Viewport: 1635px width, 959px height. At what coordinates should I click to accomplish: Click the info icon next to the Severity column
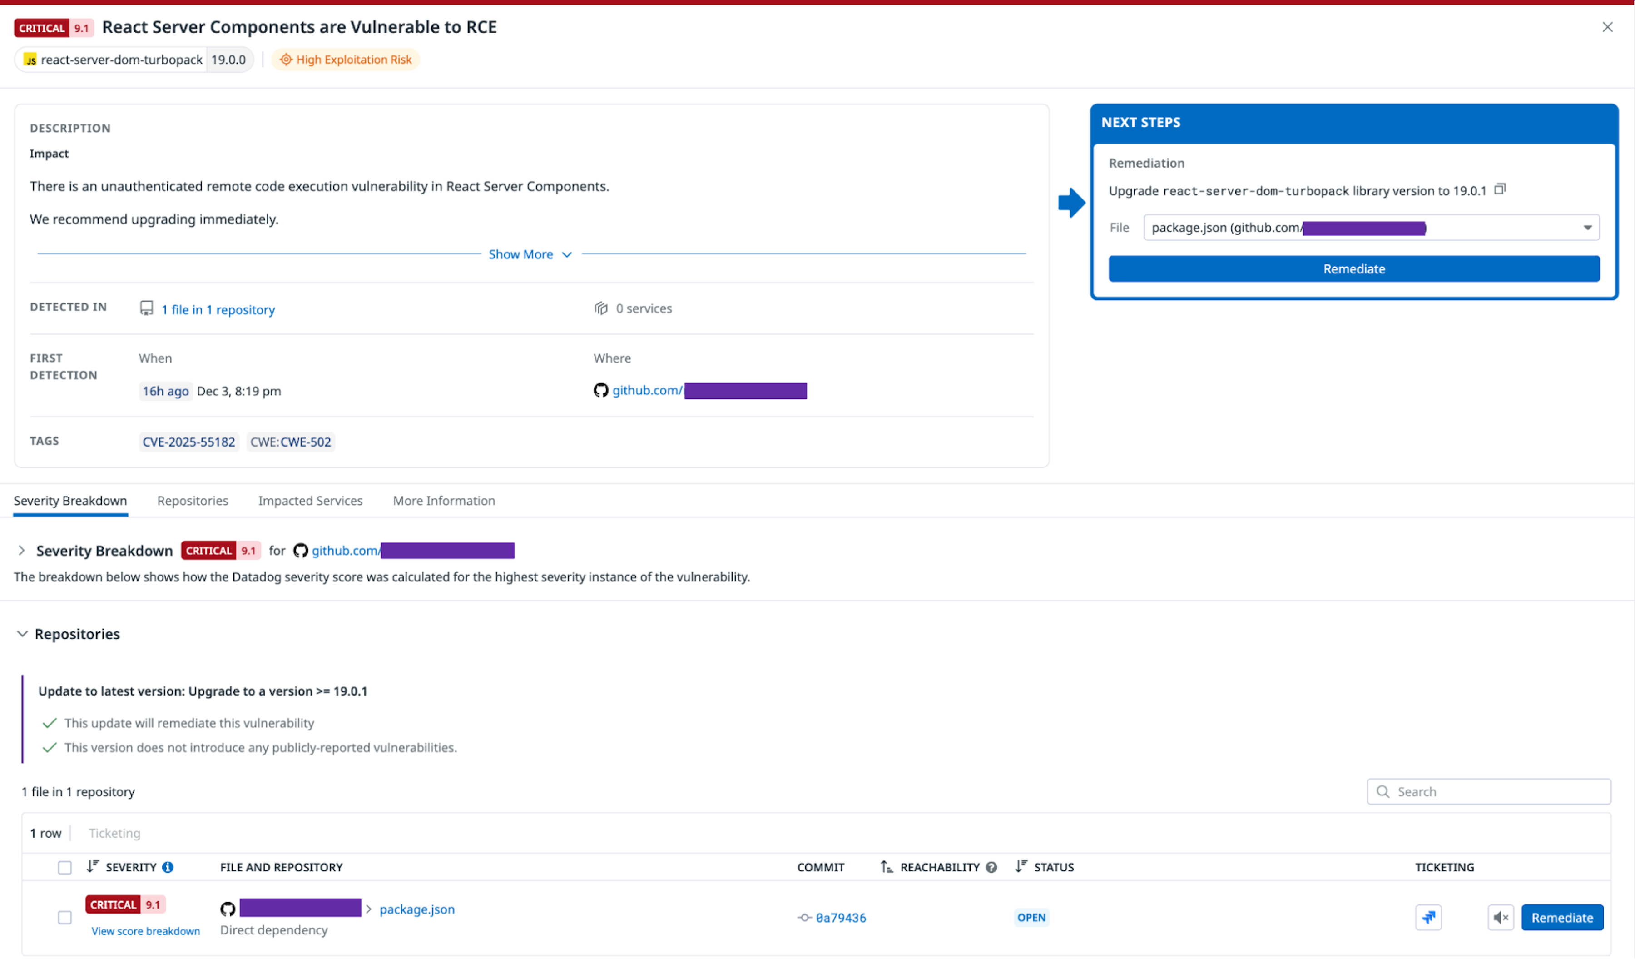[168, 867]
